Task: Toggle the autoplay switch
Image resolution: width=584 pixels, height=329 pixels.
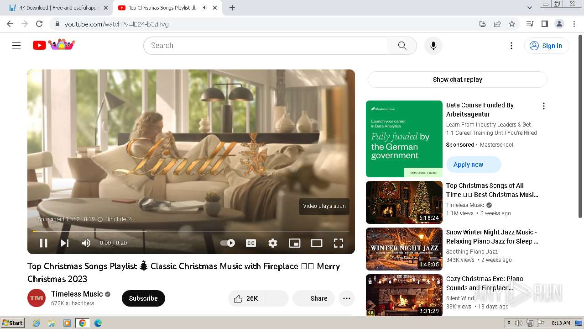Action: [x=228, y=243]
